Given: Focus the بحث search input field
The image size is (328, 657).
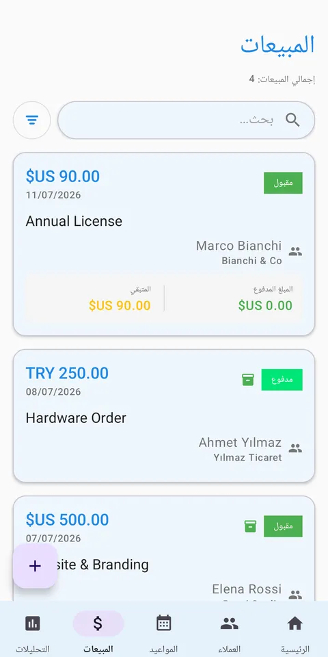Looking at the screenshot, I should coord(186,120).
